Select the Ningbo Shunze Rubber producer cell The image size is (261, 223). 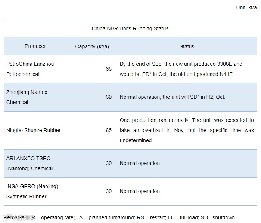pyautogui.click(x=34, y=130)
